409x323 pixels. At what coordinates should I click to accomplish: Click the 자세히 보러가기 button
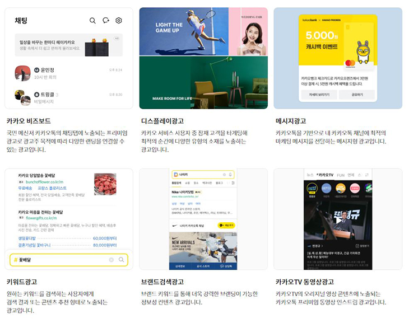[x=319, y=95]
